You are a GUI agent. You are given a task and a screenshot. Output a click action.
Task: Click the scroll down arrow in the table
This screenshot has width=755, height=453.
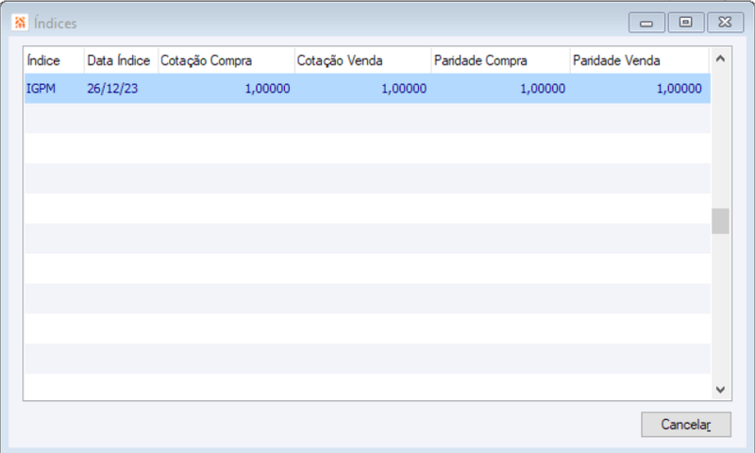point(720,390)
